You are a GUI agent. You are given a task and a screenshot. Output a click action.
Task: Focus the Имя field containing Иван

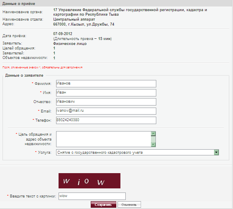click(106, 93)
